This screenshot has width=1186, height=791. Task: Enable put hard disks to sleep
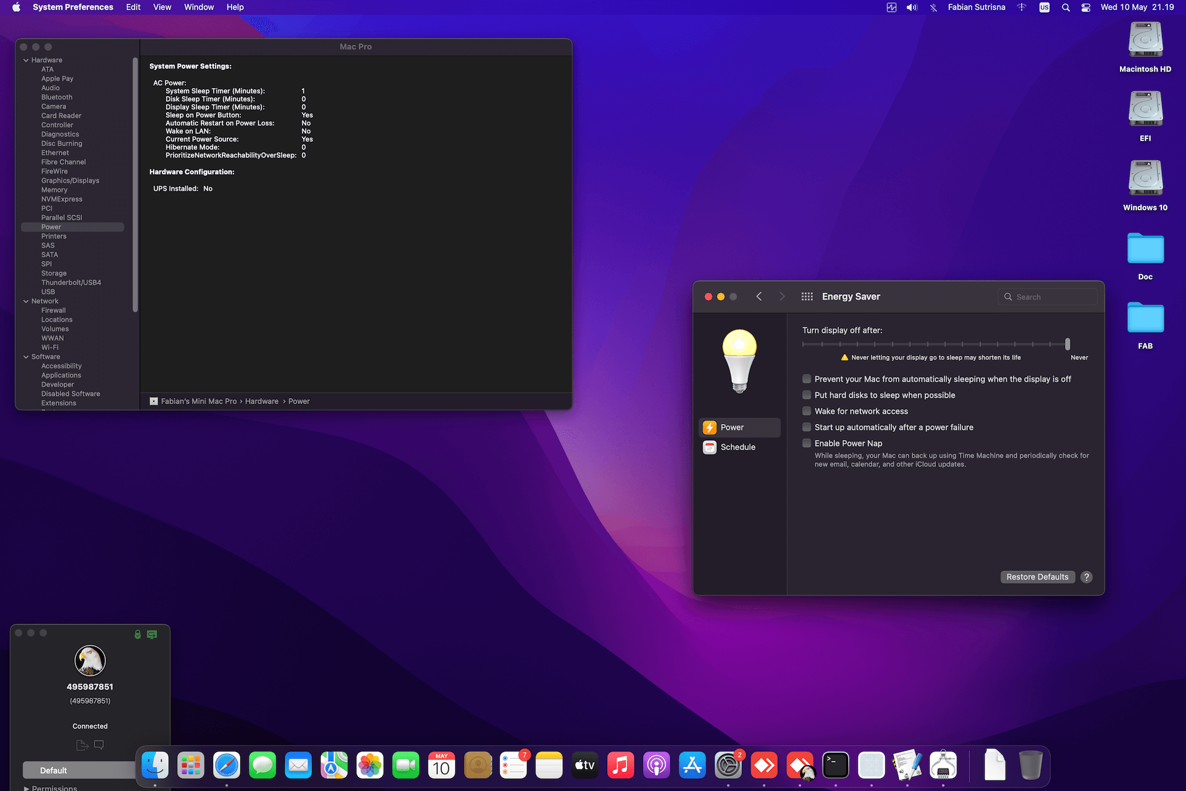pyautogui.click(x=807, y=395)
